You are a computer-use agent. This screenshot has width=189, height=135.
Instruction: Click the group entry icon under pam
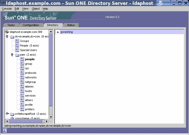[22, 64]
